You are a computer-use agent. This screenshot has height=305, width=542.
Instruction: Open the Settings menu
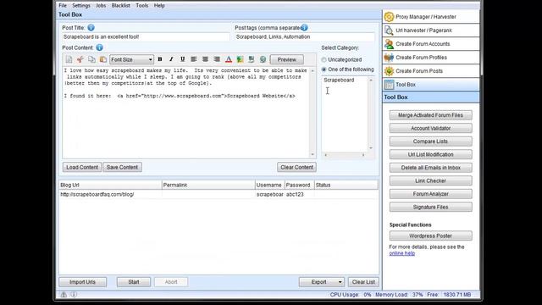pos(81,6)
